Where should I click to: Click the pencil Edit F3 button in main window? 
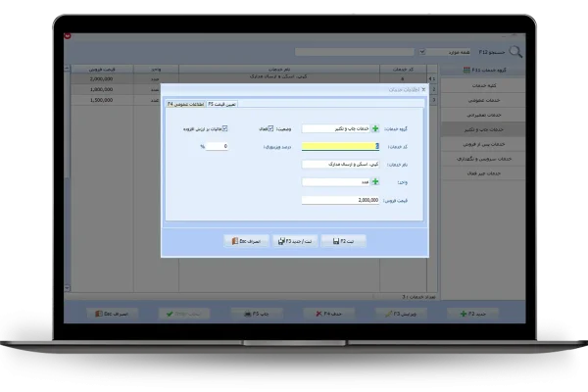(x=401, y=314)
